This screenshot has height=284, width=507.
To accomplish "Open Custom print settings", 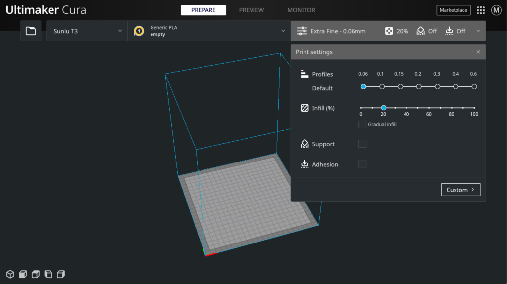I will pyautogui.click(x=460, y=190).
